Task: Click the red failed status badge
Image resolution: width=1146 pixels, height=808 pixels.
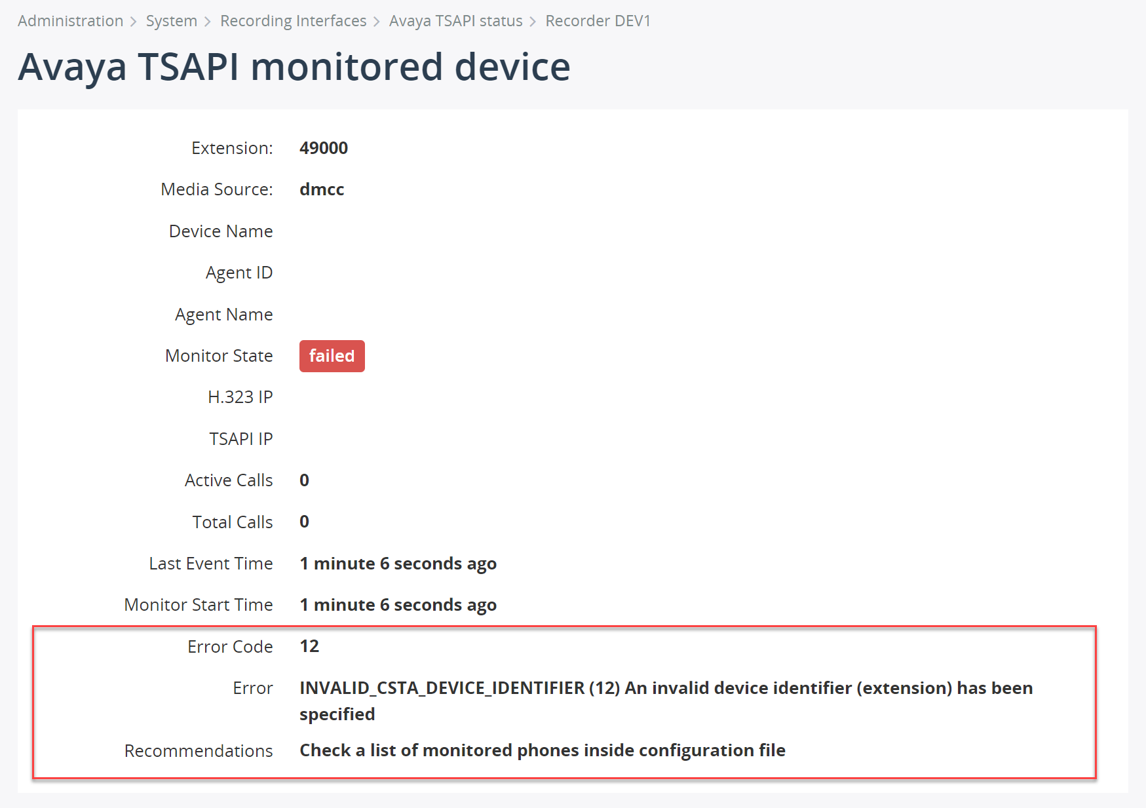Action: click(332, 356)
